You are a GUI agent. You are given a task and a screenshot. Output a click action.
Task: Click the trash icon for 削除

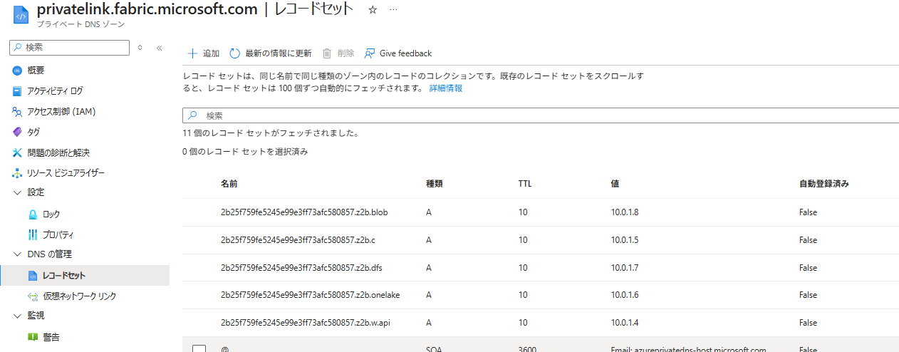click(327, 53)
